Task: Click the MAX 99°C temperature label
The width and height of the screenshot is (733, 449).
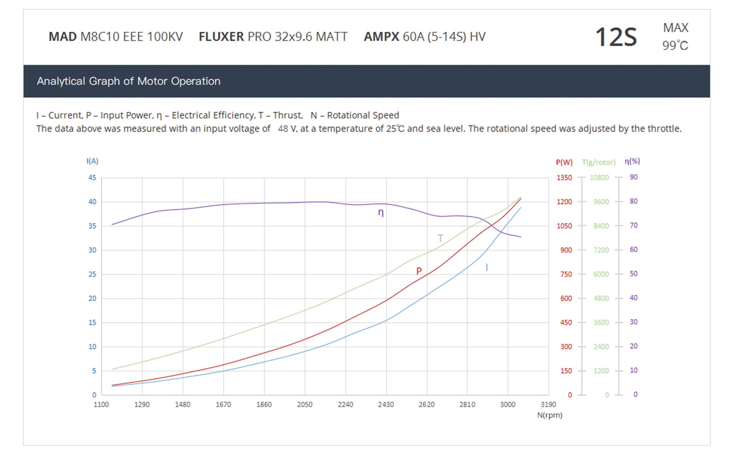Action: pyautogui.click(x=675, y=37)
